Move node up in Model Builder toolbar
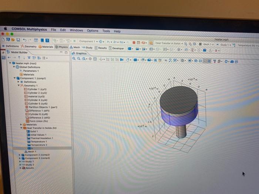Screen dimensions: 259x194 pyautogui.click(x=19, y=58)
